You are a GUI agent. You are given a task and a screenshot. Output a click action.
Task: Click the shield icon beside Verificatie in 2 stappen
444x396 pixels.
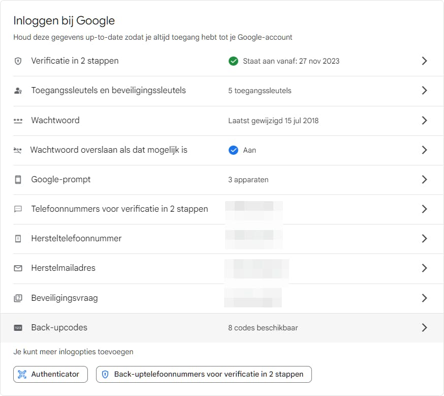click(x=18, y=61)
